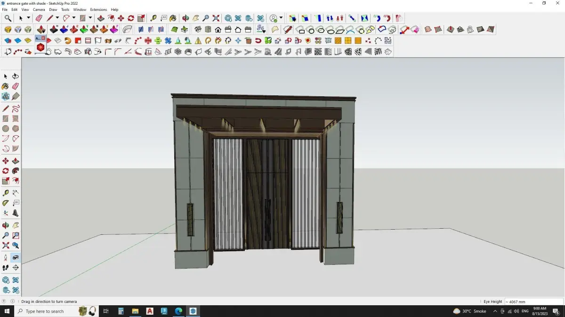Viewport: 565px width, 317px height.
Task: Open File Explorer from taskbar
Action: coord(135,311)
